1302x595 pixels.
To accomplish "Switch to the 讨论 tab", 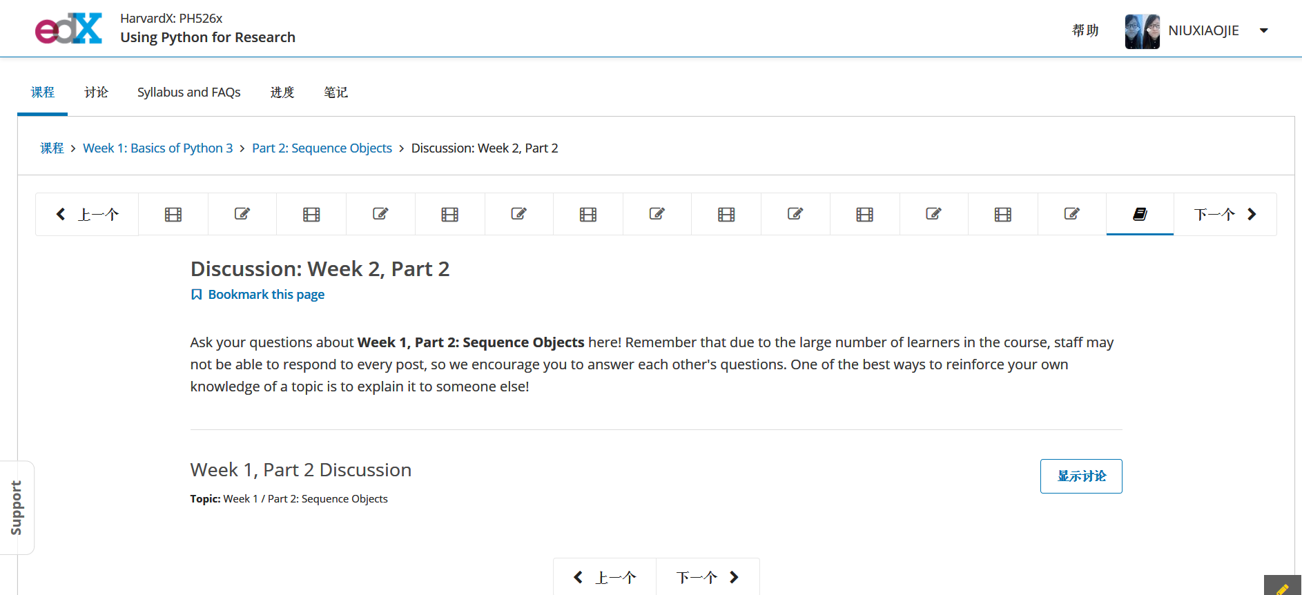I will [x=96, y=92].
